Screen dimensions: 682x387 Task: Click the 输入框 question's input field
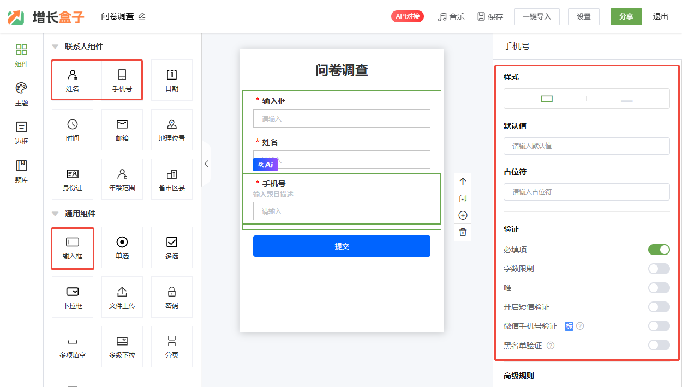click(342, 118)
